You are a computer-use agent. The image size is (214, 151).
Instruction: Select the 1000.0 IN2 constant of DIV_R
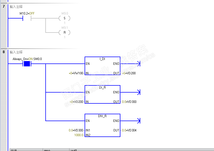tap(79, 135)
